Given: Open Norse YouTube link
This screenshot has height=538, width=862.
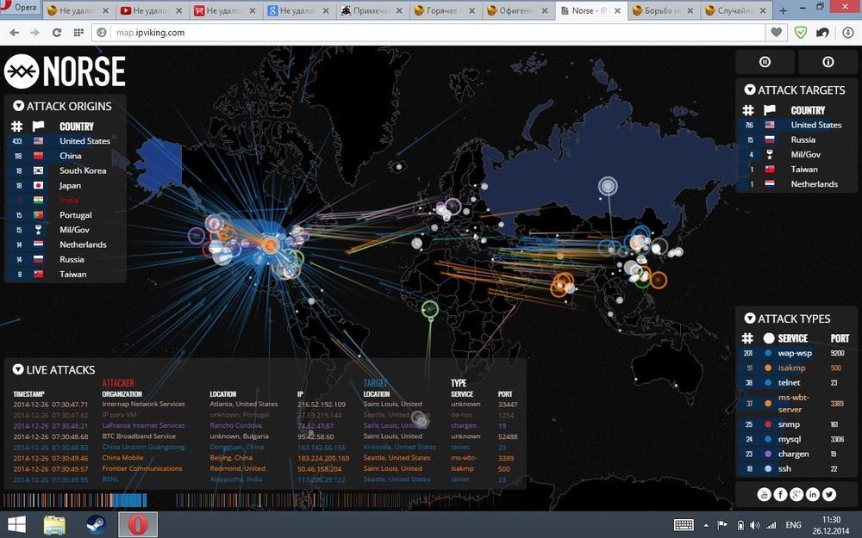Looking at the screenshot, I should point(764,494).
